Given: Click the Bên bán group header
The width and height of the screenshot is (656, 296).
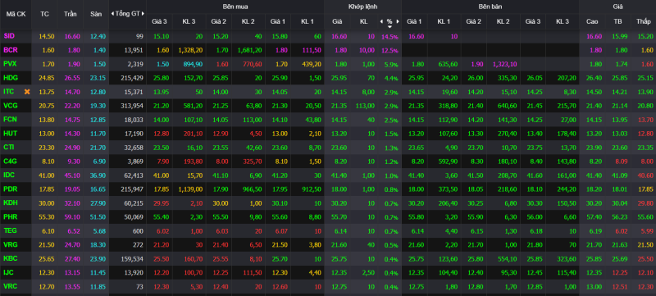Looking at the screenshot, I should [x=490, y=7].
